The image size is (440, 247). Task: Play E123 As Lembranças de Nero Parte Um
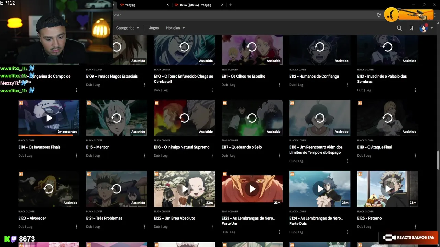(x=252, y=189)
